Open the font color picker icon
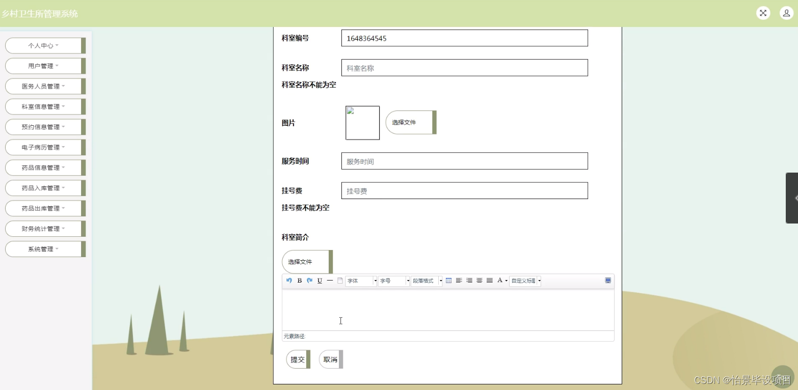The width and height of the screenshot is (798, 390). click(x=500, y=281)
